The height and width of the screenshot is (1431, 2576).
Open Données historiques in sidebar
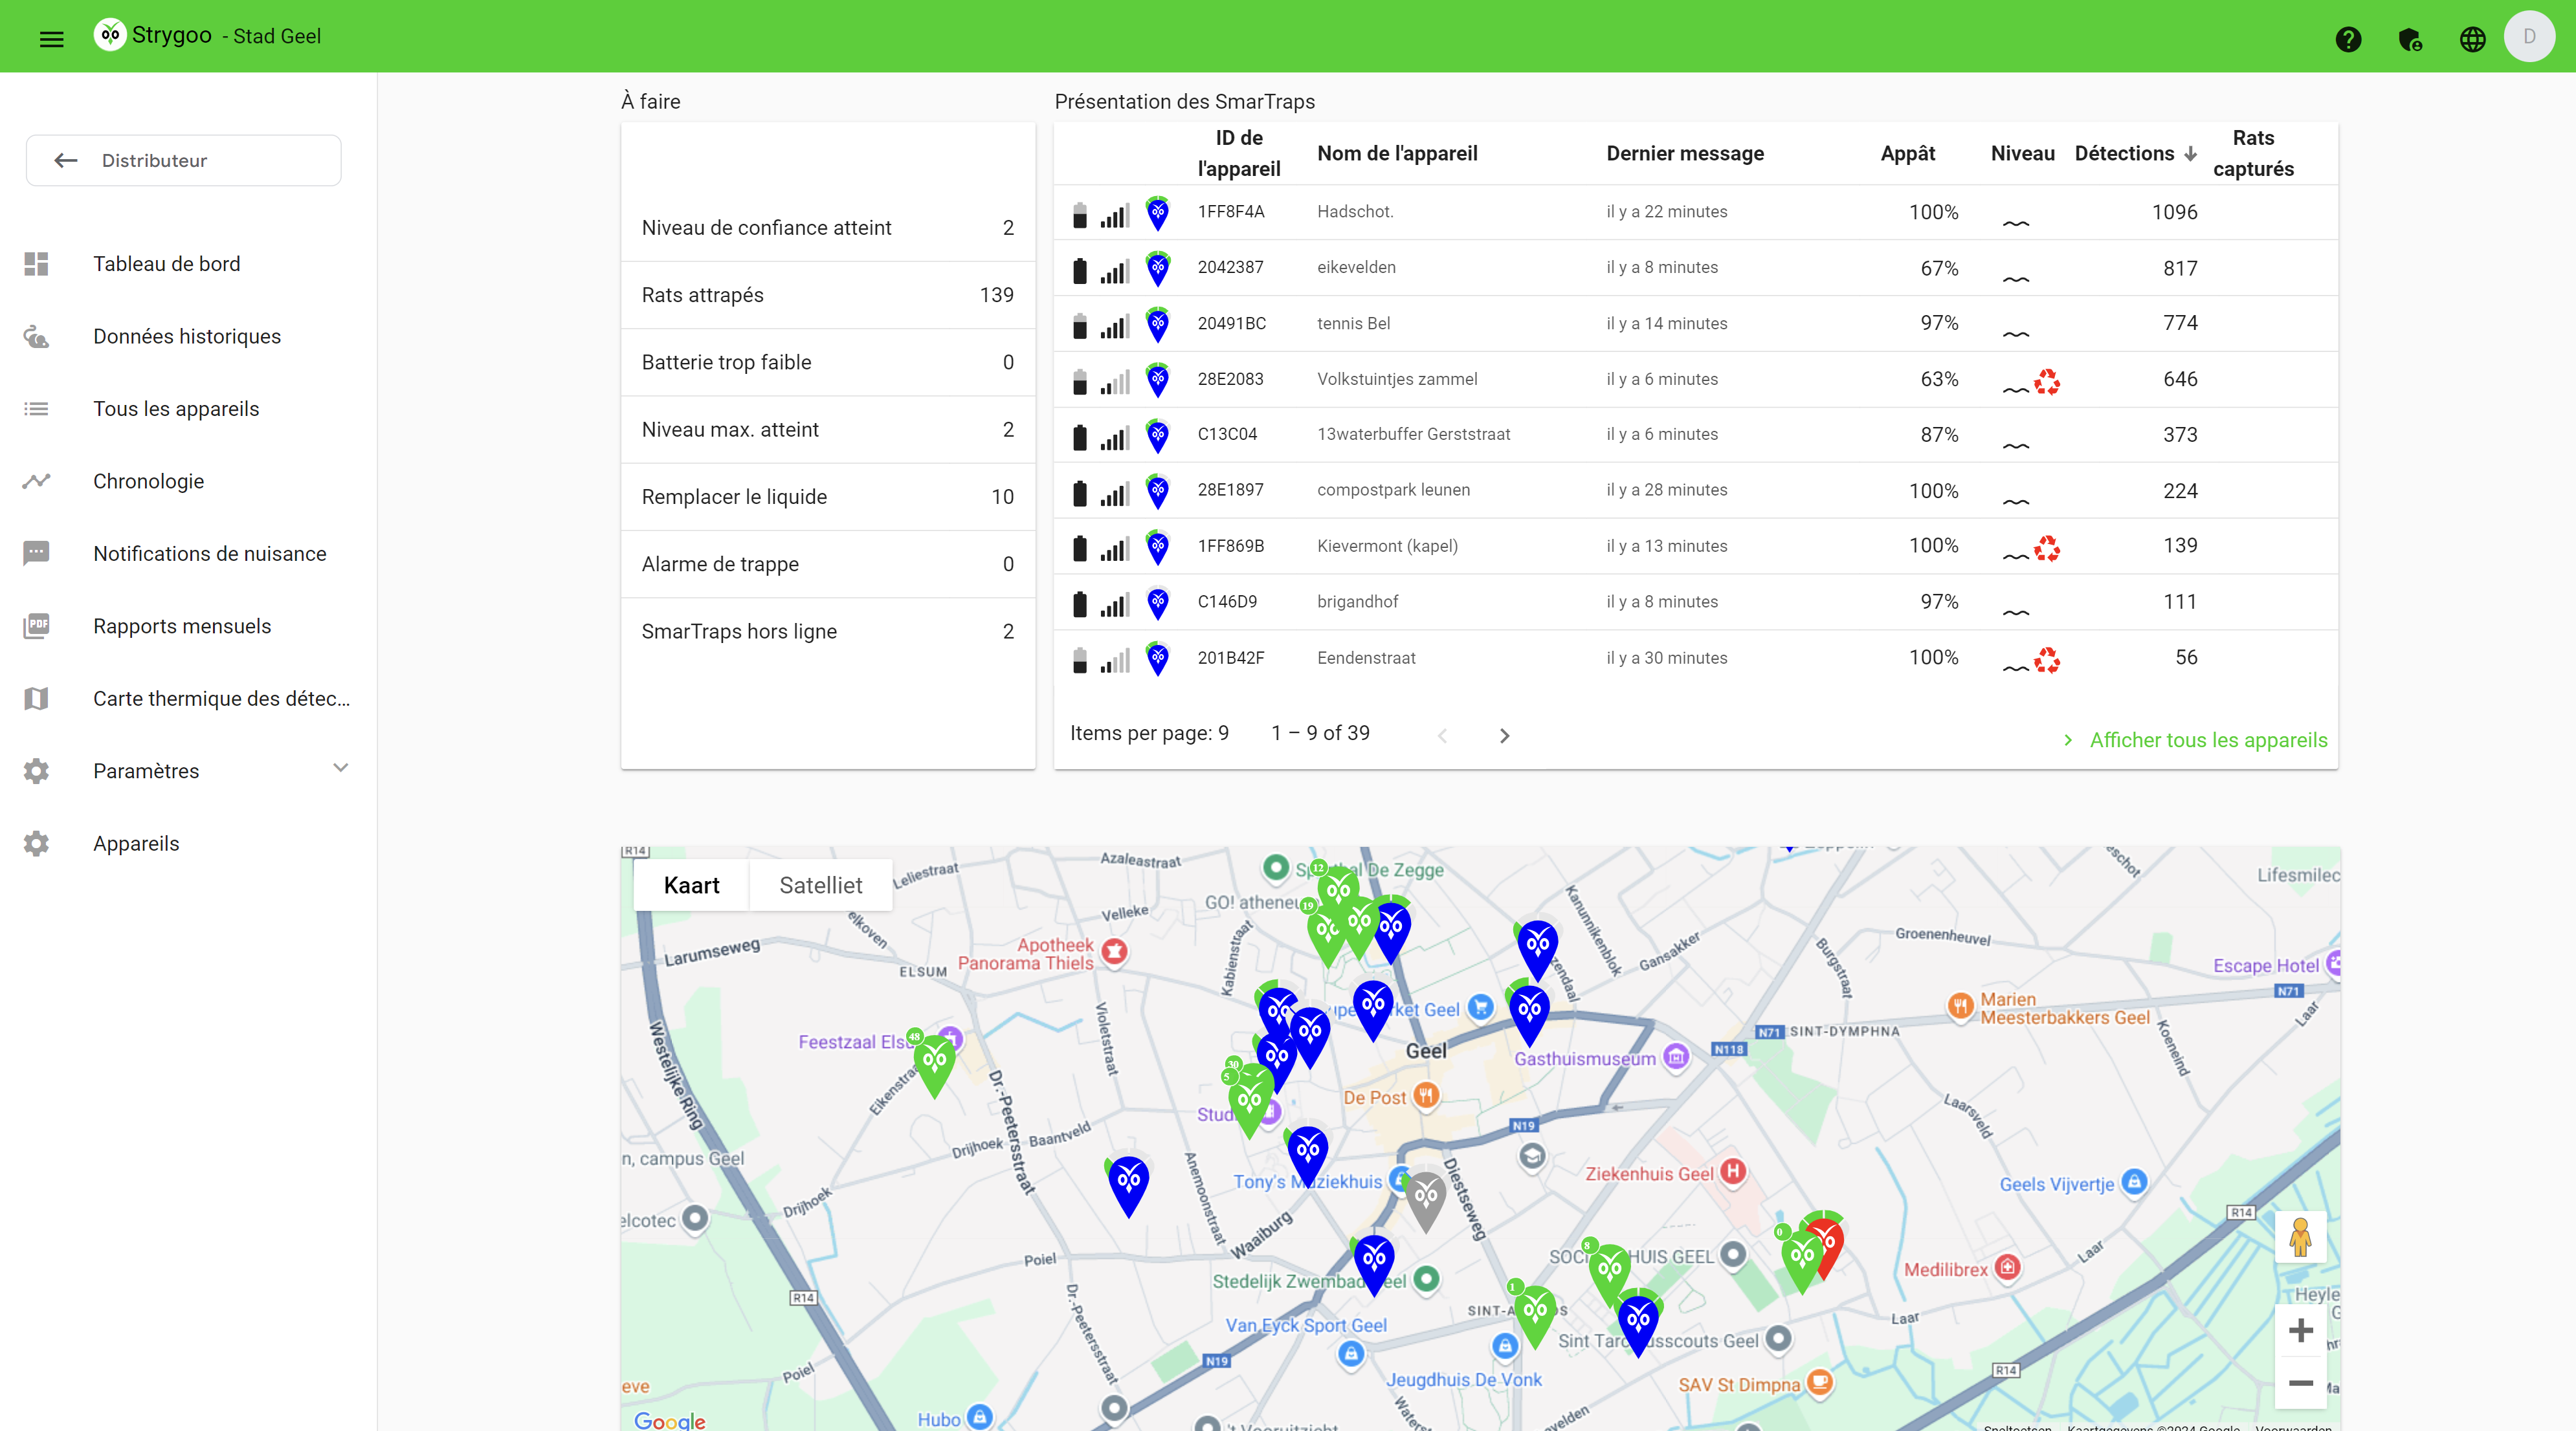click(x=188, y=337)
